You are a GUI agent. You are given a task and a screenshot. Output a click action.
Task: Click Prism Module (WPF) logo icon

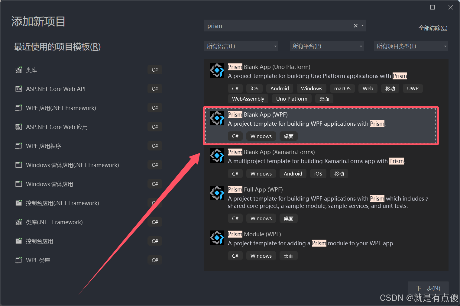217,238
